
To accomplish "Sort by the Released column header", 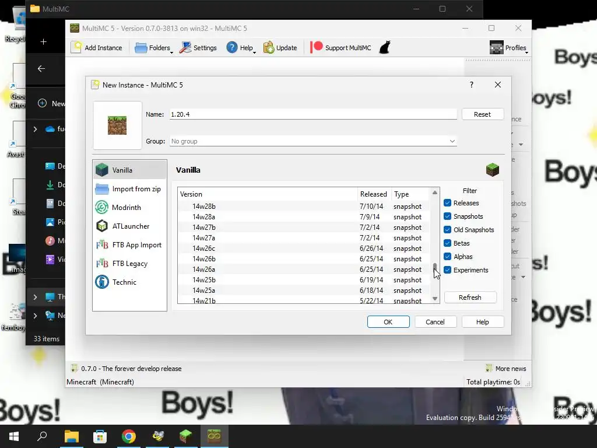I will [374, 194].
